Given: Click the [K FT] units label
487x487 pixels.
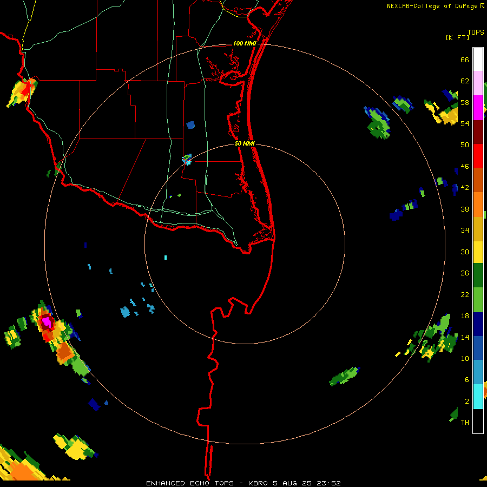Looking at the screenshot, I should 457,38.
